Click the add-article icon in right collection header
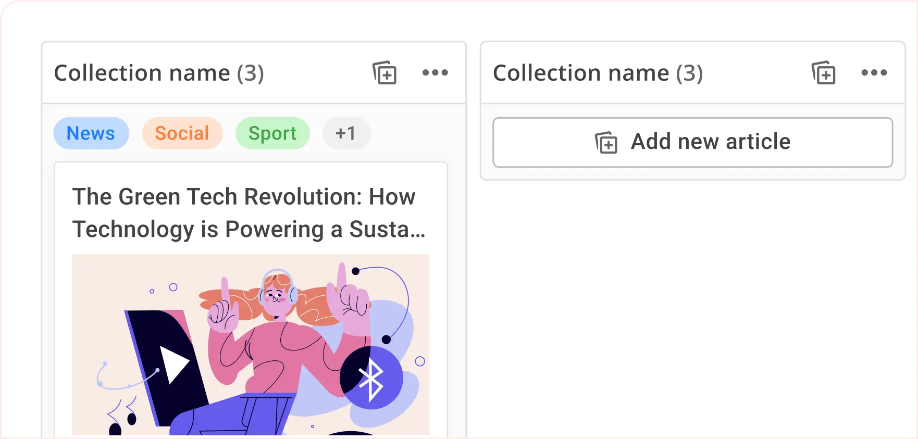 (823, 73)
